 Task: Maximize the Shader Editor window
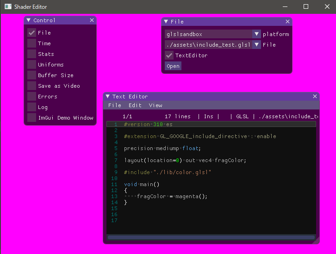tap(306, 6)
